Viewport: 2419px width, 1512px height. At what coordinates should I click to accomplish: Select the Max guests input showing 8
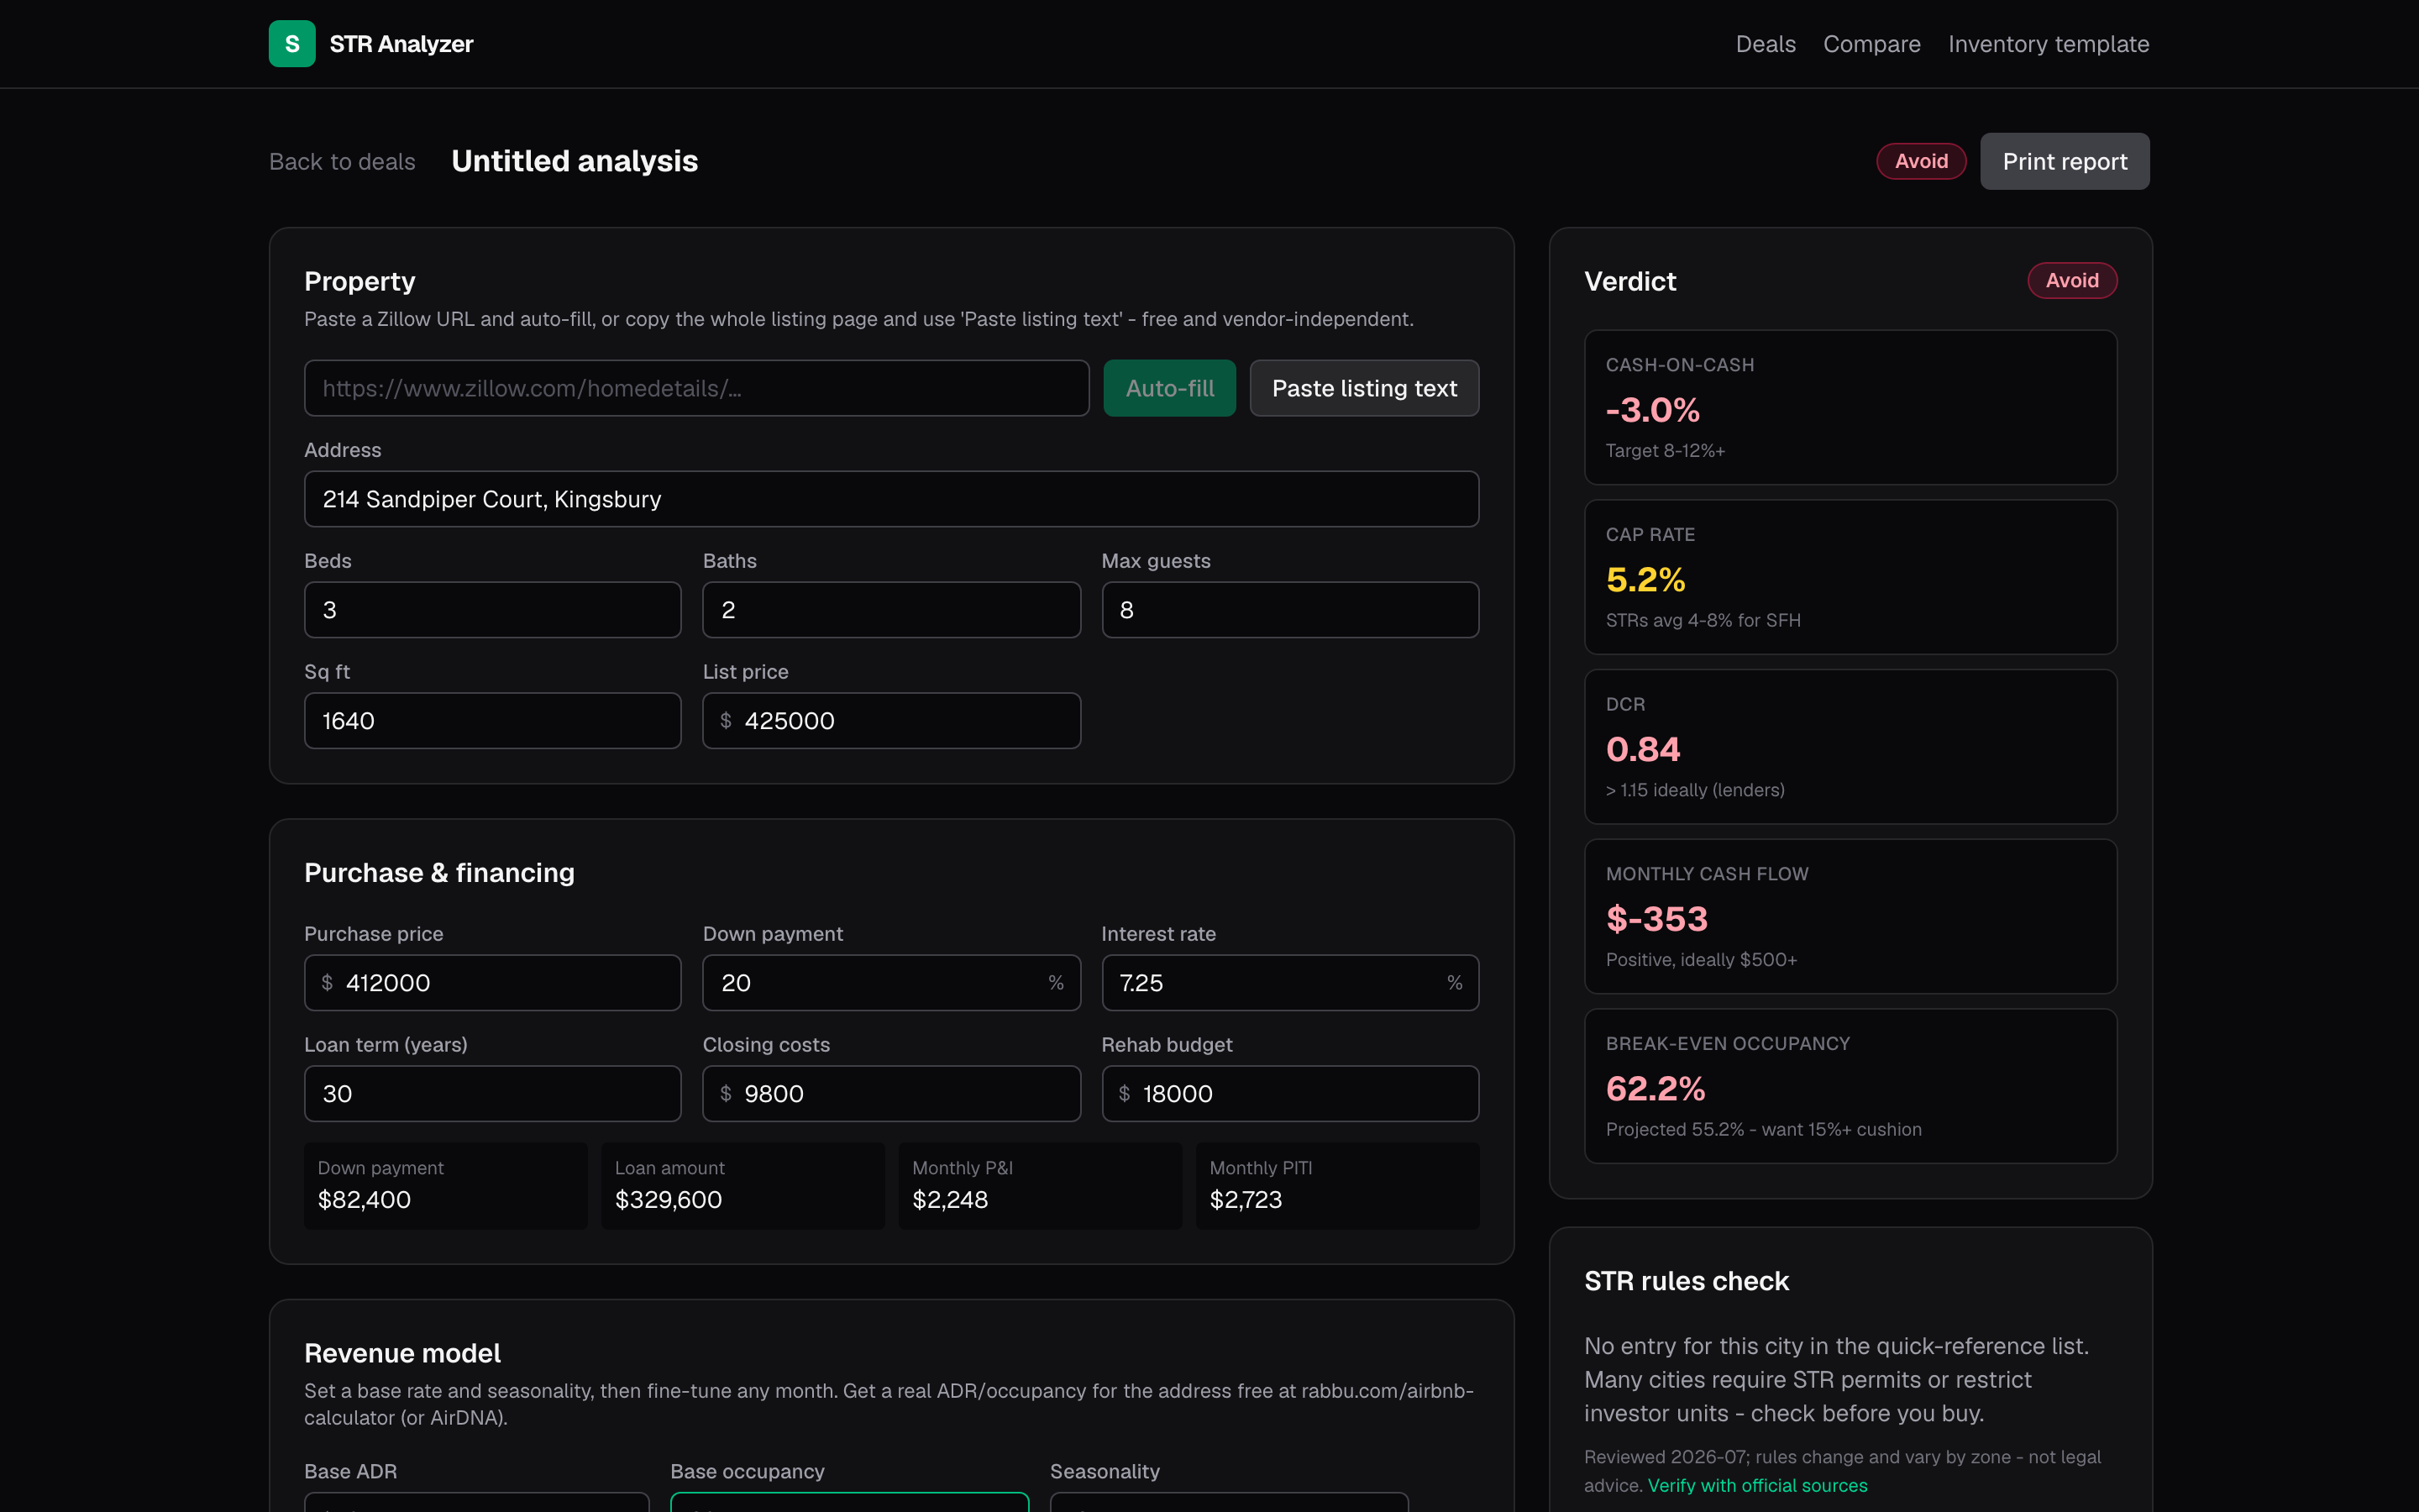tap(1290, 610)
